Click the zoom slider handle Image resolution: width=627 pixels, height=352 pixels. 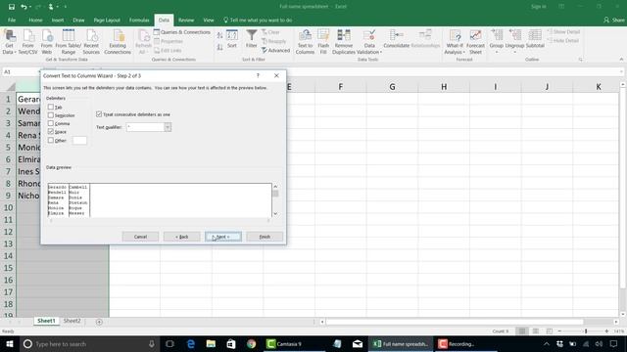[x=586, y=331]
